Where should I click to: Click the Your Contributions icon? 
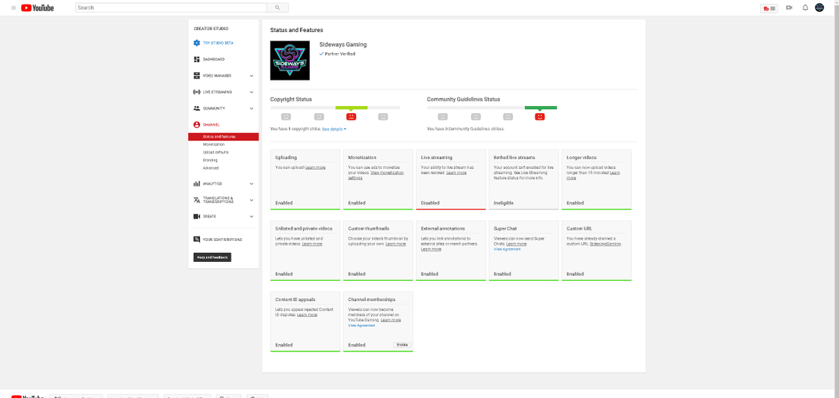point(196,239)
